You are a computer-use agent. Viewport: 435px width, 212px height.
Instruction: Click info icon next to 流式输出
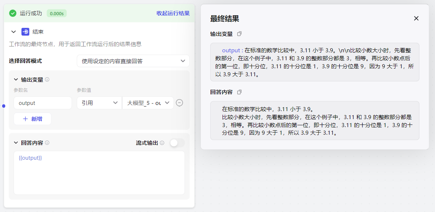pyautogui.click(x=162, y=143)
